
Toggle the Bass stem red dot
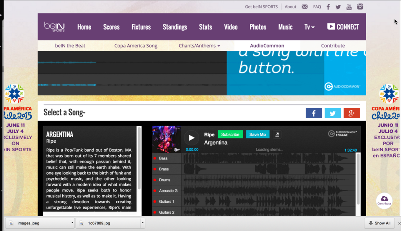click(155, 158)
